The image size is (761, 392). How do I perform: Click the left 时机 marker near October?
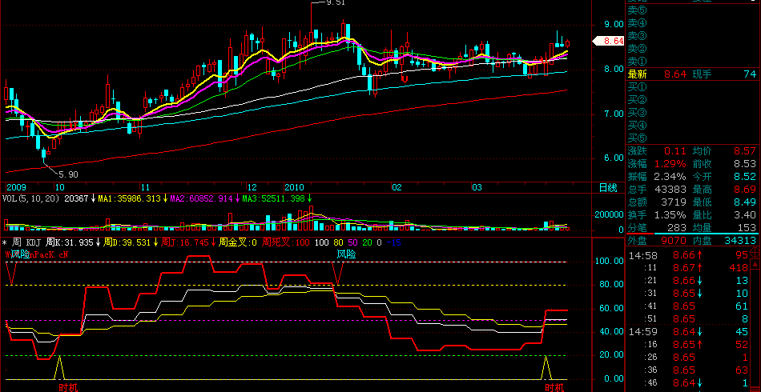tap(67, 388)
